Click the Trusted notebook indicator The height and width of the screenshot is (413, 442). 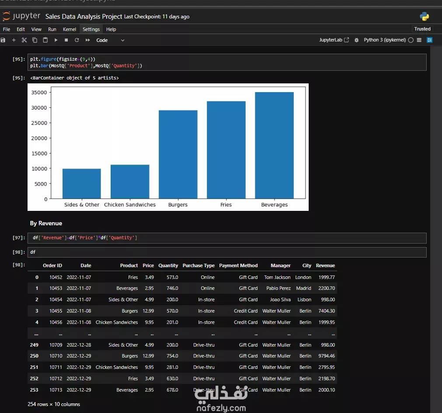tap(422, 29)
